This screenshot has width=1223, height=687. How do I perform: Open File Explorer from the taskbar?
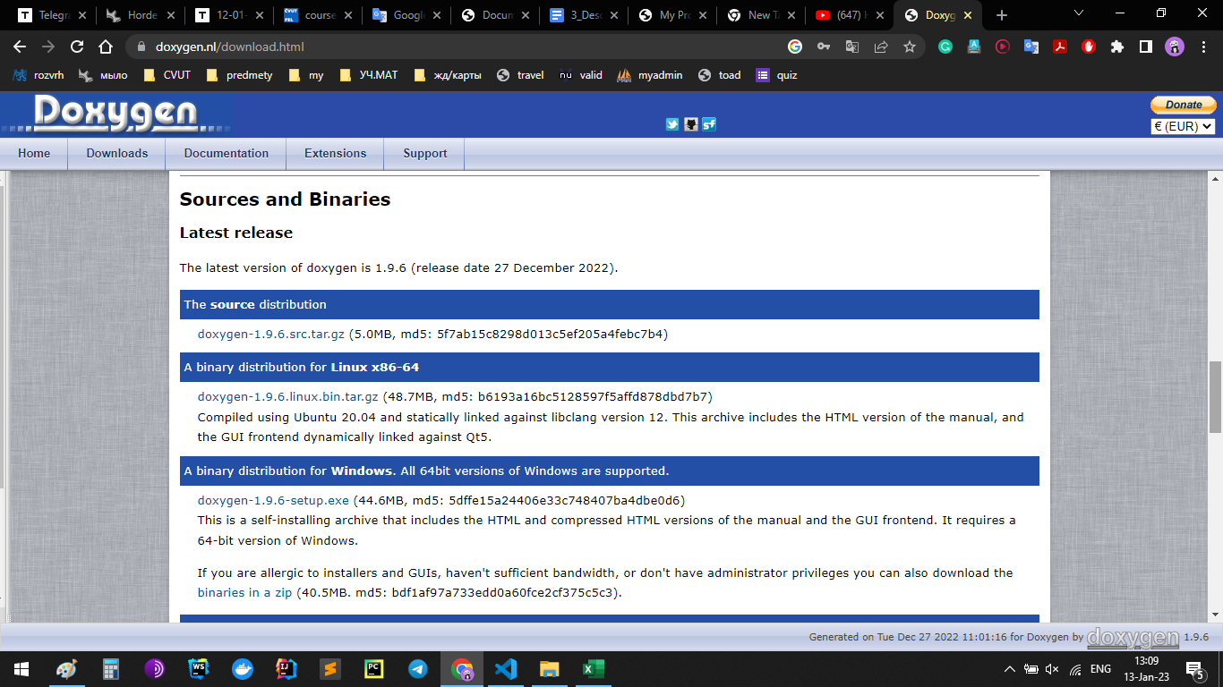550,668
